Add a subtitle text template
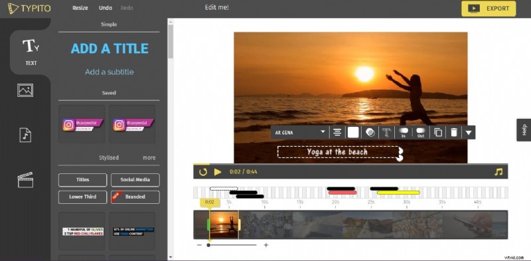This screenshot has width=531, height=261. tap(109, 72)
